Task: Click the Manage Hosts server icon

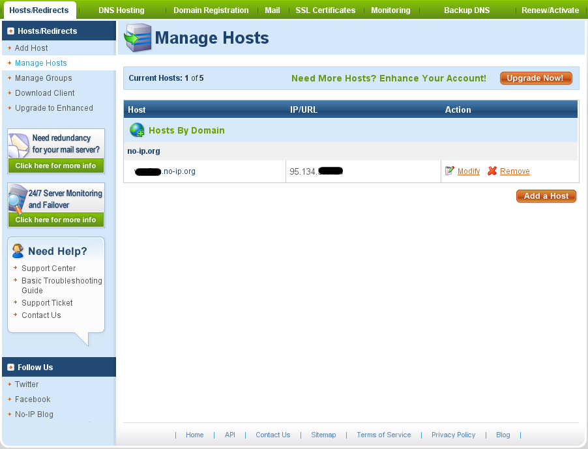Action: 138,38
